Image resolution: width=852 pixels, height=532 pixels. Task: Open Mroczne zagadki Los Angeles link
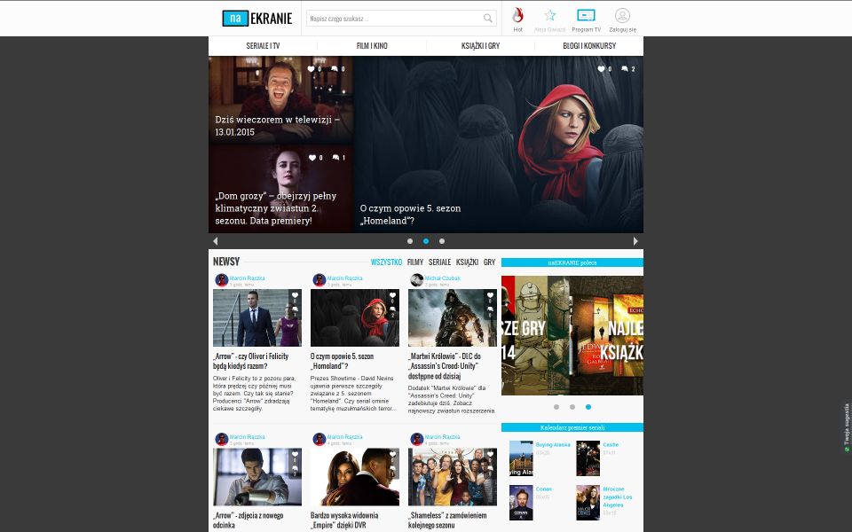618,497
